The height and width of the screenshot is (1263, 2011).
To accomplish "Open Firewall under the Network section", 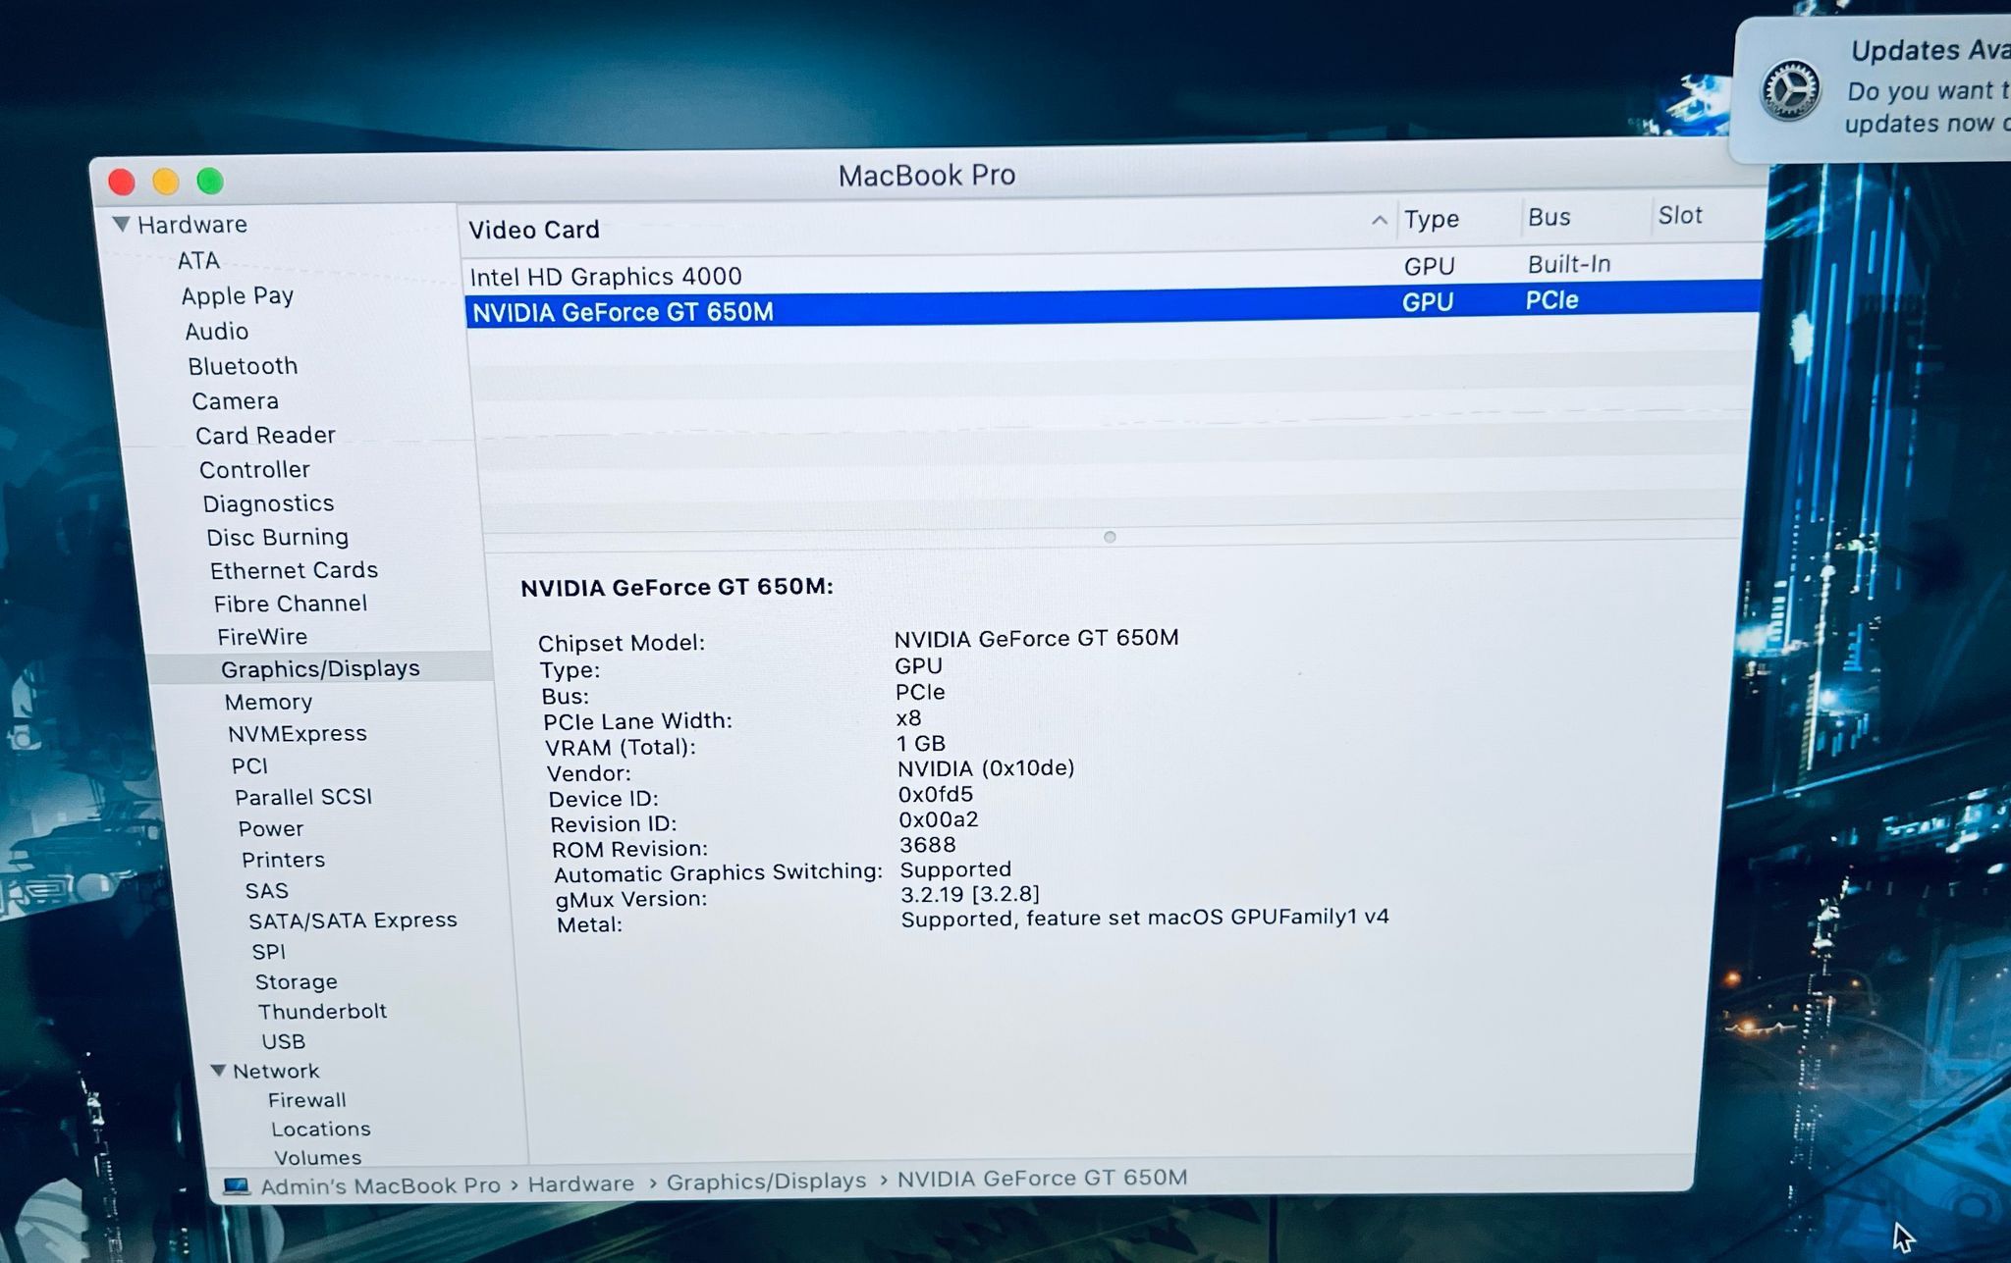I will pyautogui.click(x=306, y=1099).
